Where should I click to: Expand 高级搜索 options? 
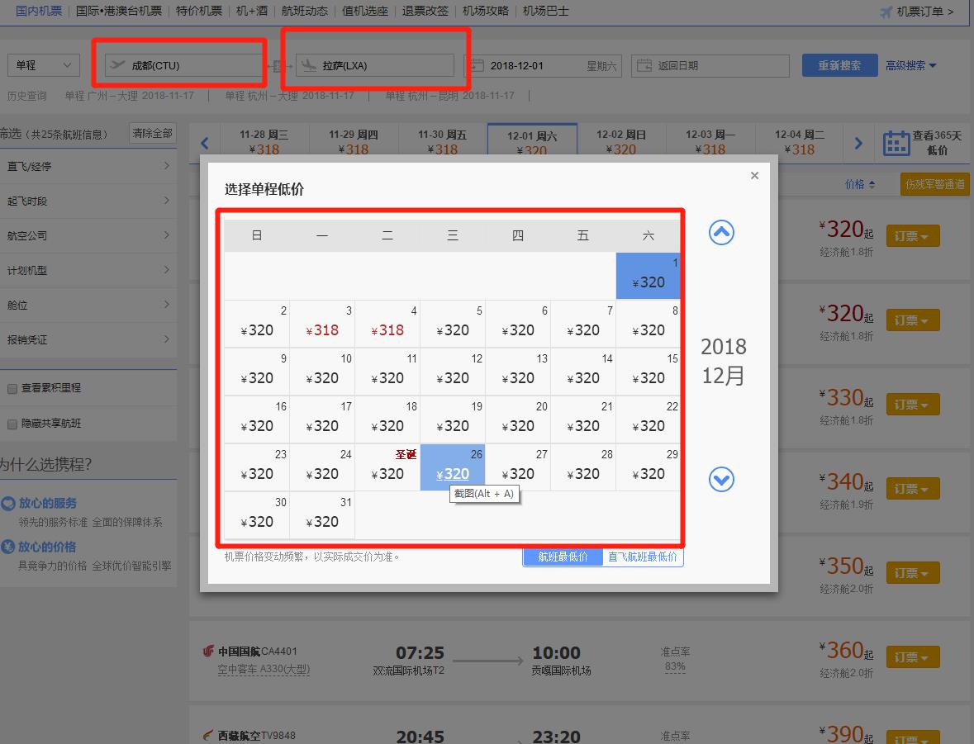click(910, 65)
